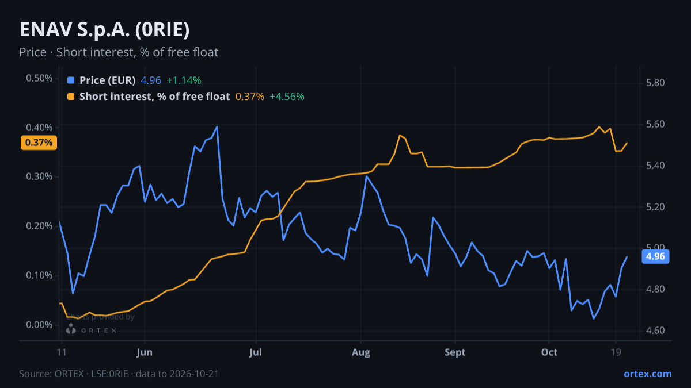
Task: Click the subtitle Price · Short interest, % of free float
Action: (119, 52)
